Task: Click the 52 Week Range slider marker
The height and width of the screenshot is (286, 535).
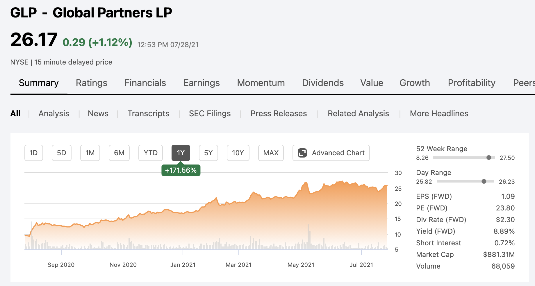Action: click(489, 158)
